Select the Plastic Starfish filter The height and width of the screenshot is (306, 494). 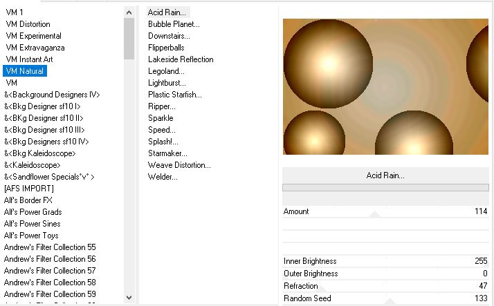click(174, 95)
